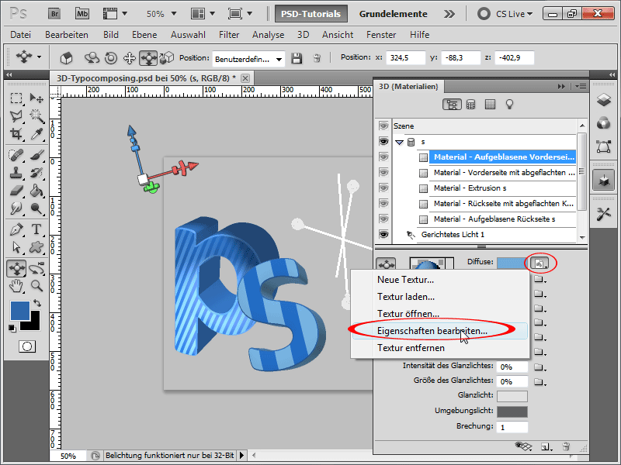Screen dimensions: 621x465
Task: Choose Eigenschaften bearbeiten... entry
Action: pyautogui.click(x=439, y=331)
